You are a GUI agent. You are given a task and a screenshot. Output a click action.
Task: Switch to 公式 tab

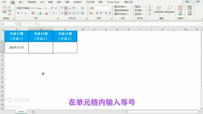click(42, 2)
